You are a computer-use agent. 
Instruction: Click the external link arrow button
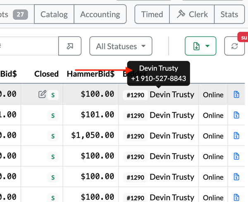pyautogui.click(x=70, y=46)
